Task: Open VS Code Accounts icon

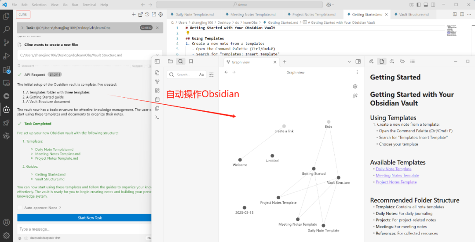Action: (6, 222)
